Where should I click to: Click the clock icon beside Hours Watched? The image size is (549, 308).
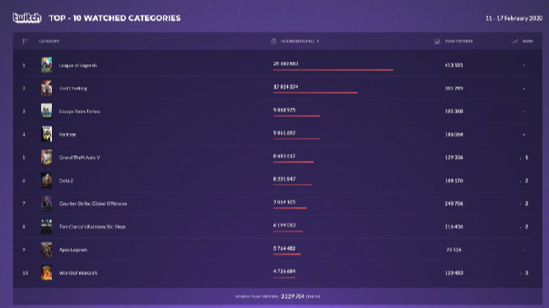click(274, 41)
